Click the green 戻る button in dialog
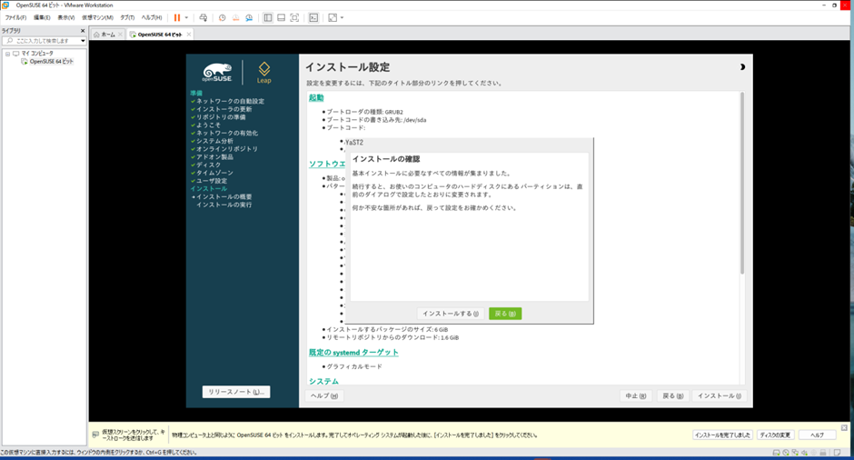 pyautogui.click(x=505, y=314)
